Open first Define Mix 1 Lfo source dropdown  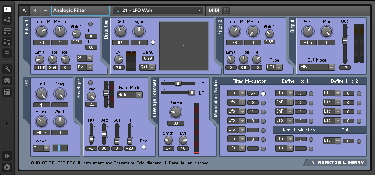click(x=284, y=93)
